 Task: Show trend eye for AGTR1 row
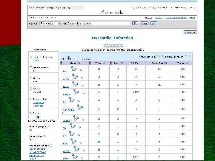point(183,149)
